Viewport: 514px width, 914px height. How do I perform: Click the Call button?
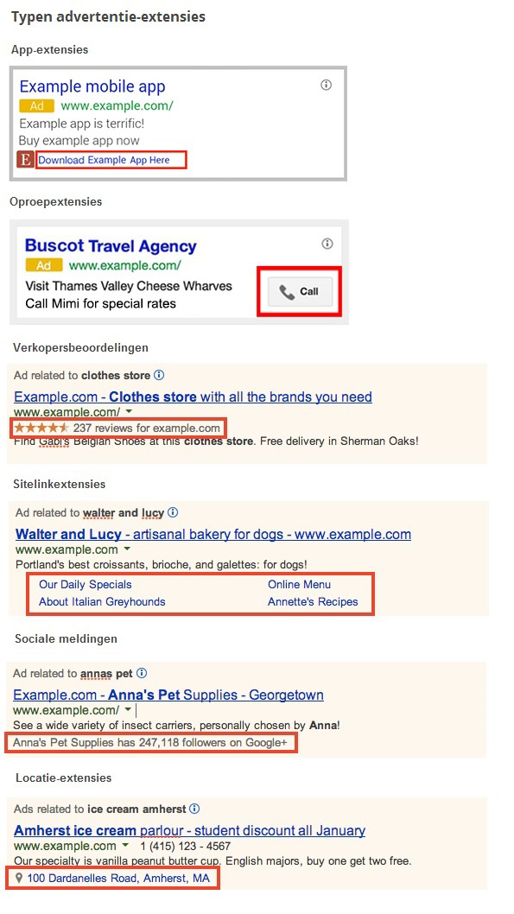coord(300,291)
